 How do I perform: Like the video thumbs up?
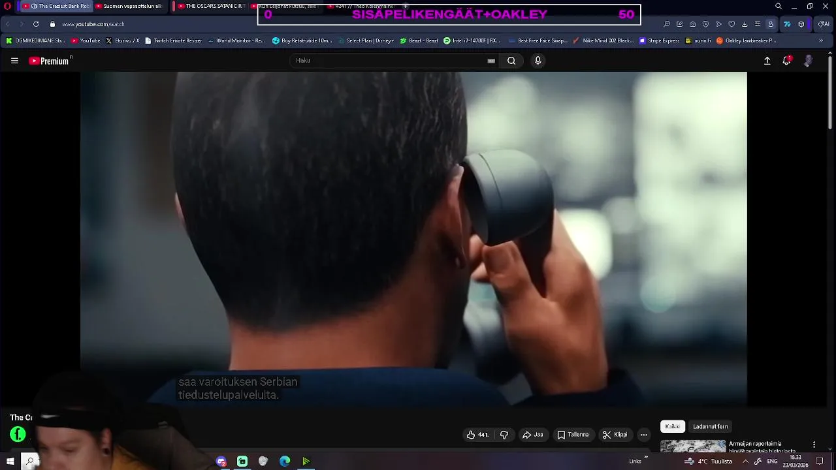[x=477, y=435]
